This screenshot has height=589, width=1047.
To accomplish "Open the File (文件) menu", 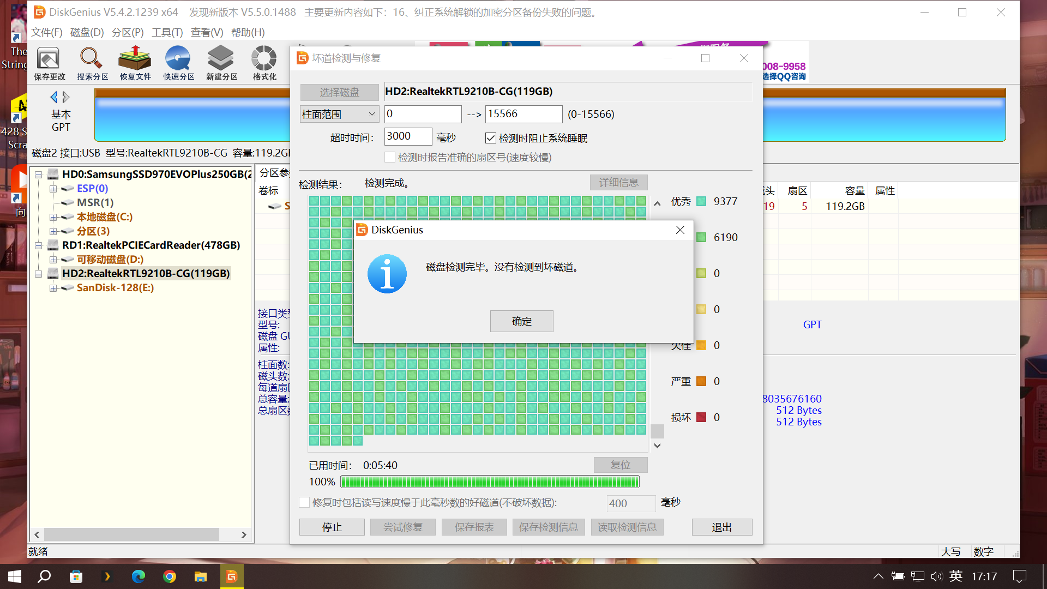I will tap(47, 33).
